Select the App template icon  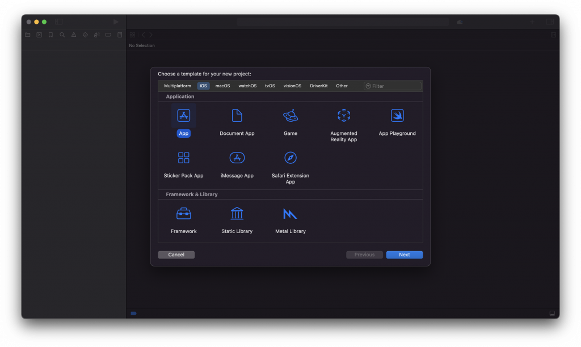click(183, 116)
